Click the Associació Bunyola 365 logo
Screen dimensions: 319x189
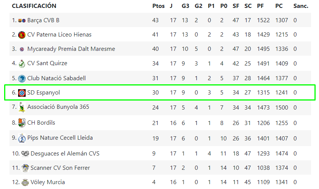click(22, 107)
